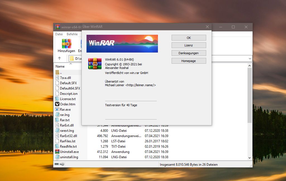
Task: Click the Hinzufügen toolbar icon
Action: coord(66,44)
